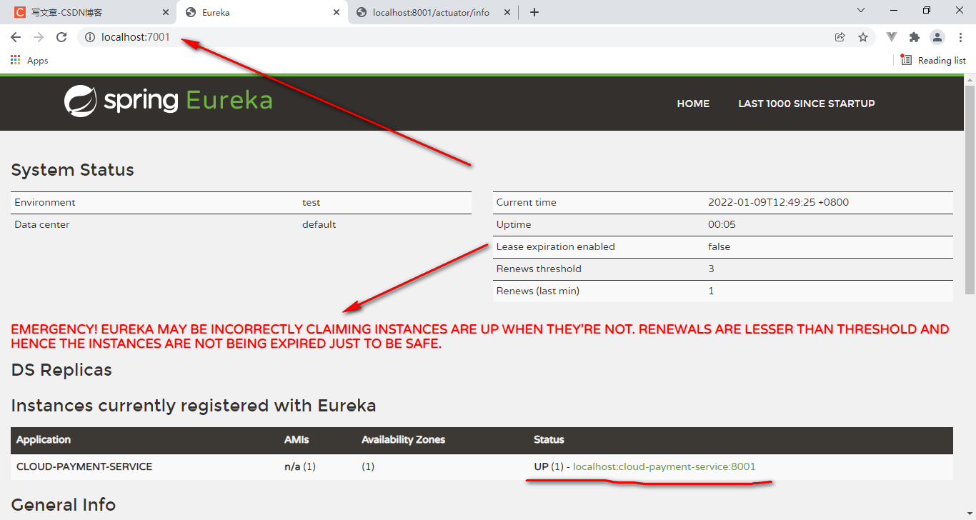Image resolution: width=976 pixels, height=520 pixels.
Task: Click the Current time value 2022-01-09T12:49:25
Action: 778,202
